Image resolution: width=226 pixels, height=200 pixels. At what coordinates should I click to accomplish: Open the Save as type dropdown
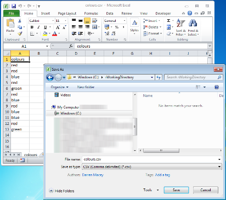click(152, 167)
